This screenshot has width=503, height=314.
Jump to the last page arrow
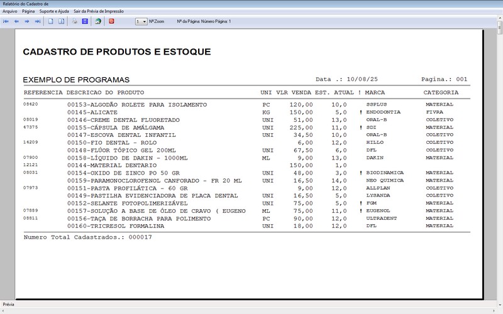pyautogui.click(x=38, y=21)
